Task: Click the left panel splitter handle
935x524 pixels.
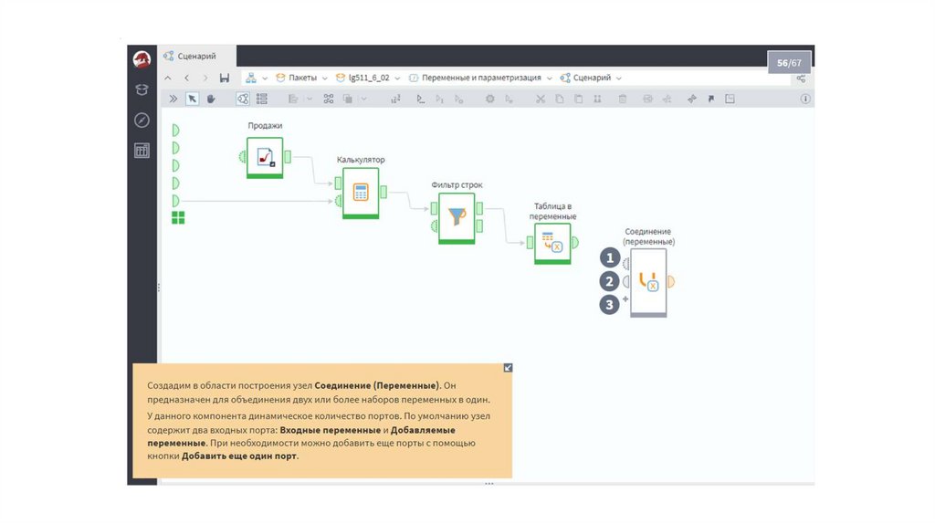Action: (159, 288)
